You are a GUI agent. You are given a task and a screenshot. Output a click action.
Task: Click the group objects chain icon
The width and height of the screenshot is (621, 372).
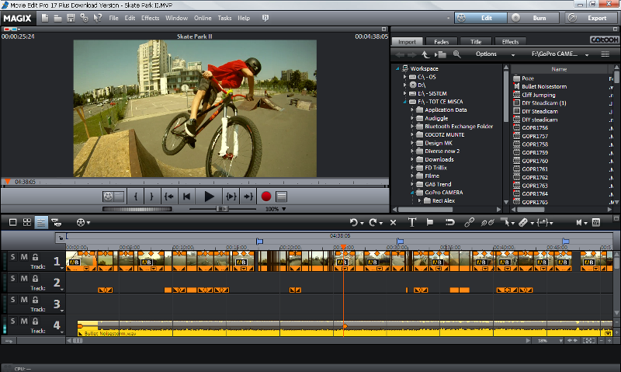coord(469,222)
